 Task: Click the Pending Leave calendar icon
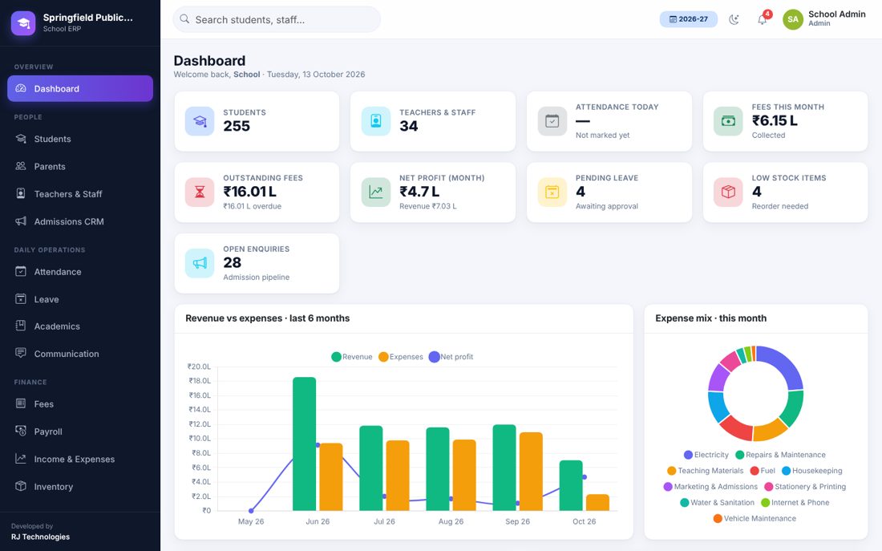coord(552,192)
